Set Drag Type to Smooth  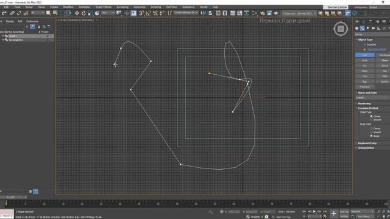click(x=371, y=132)
